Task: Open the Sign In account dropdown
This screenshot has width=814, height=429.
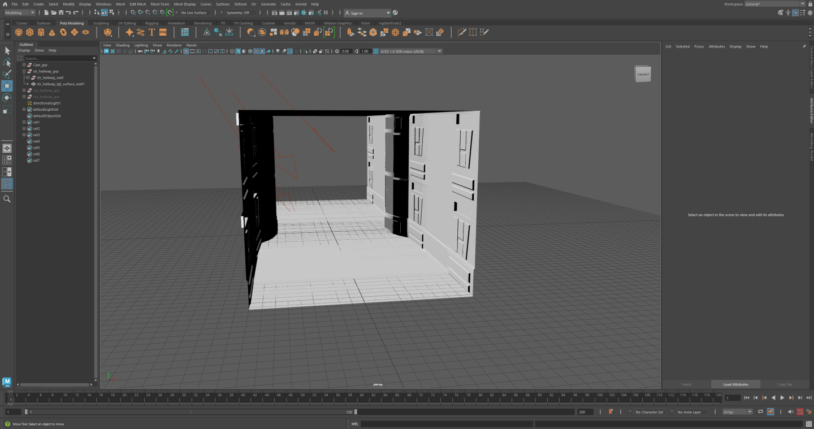Action: pyautogui.click(x=367, y=12)
